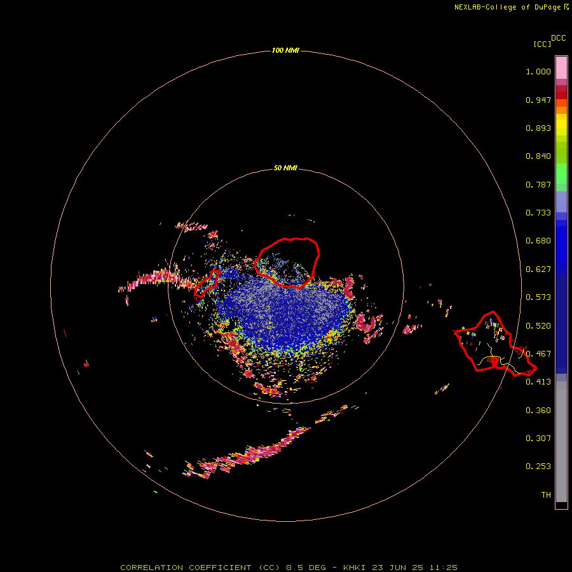Viewport: 572px width, 572px height.
Task: Click the 0.307 scale value
Action: (538, 438)
